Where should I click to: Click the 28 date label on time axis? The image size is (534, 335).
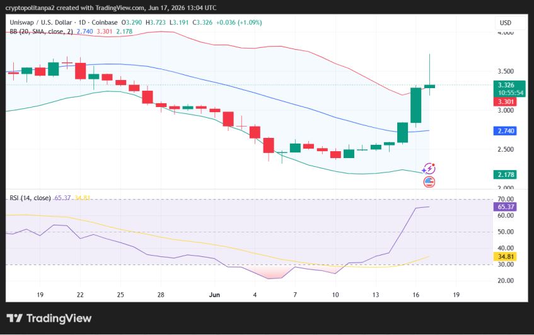(161, 295)
